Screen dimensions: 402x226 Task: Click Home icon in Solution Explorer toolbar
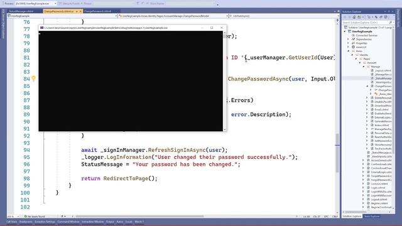point(354,17)
